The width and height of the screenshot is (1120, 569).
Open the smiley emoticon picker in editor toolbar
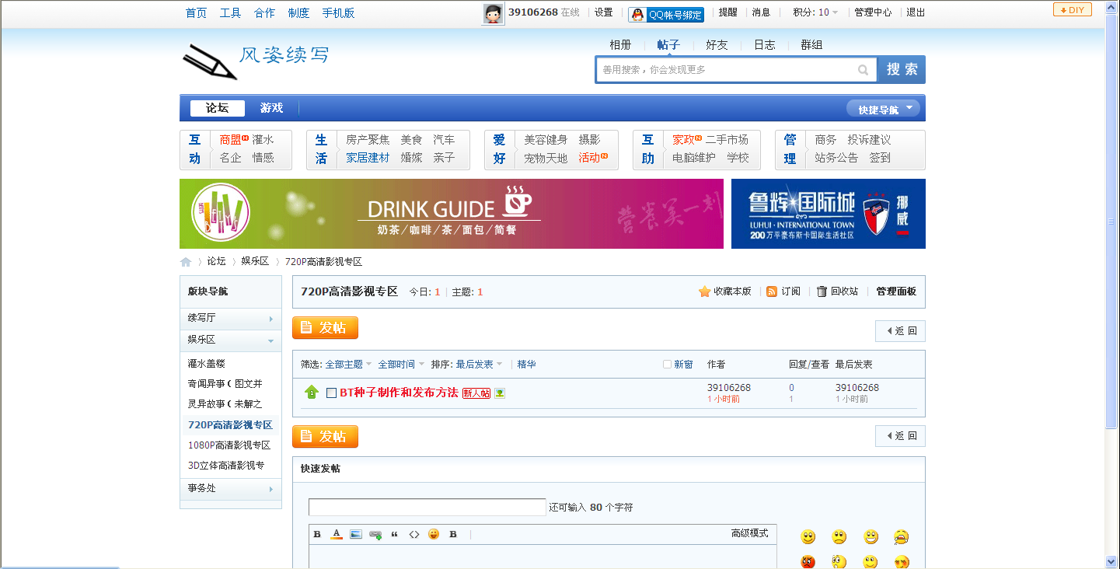click(x=434, y=534)
